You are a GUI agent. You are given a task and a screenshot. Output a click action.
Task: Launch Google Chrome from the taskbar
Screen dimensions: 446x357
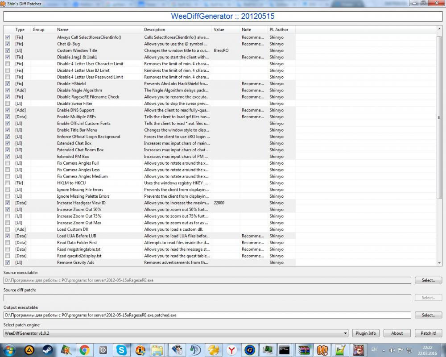(x=84, y=350)
